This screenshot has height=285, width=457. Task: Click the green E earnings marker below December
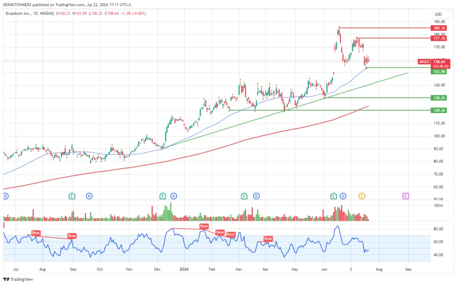(162, 196)
